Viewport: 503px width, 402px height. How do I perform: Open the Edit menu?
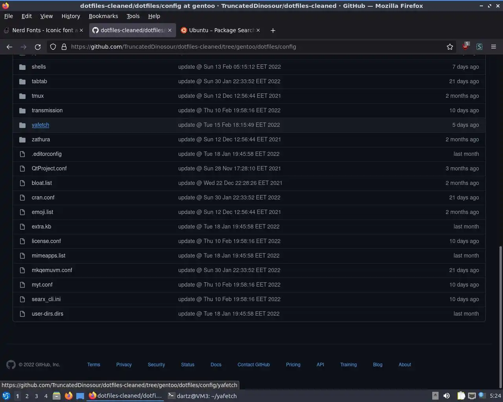27,16
